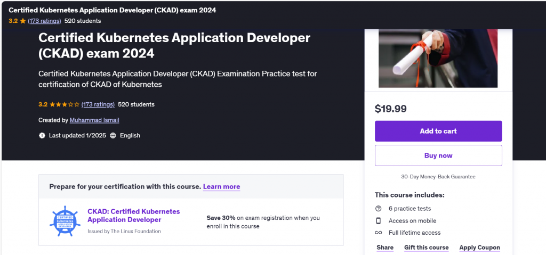Click the course title in the sticky top bar

(113, 10)
